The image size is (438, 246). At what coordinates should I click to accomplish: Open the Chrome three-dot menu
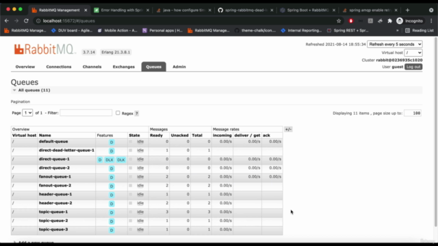[431, 21]
